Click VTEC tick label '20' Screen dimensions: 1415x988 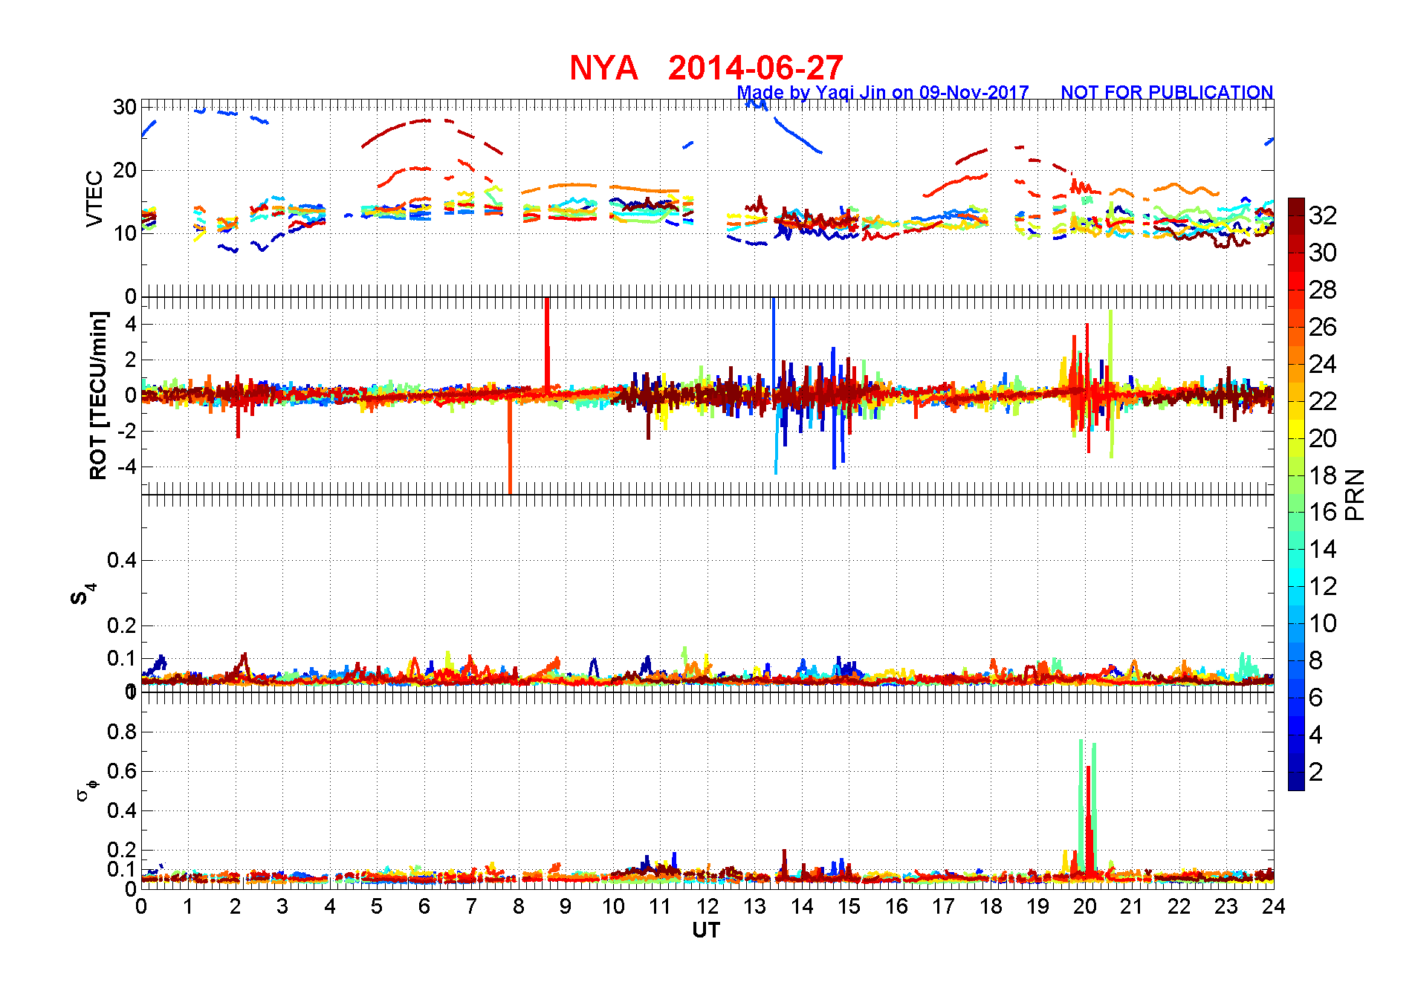coord(124,170)
